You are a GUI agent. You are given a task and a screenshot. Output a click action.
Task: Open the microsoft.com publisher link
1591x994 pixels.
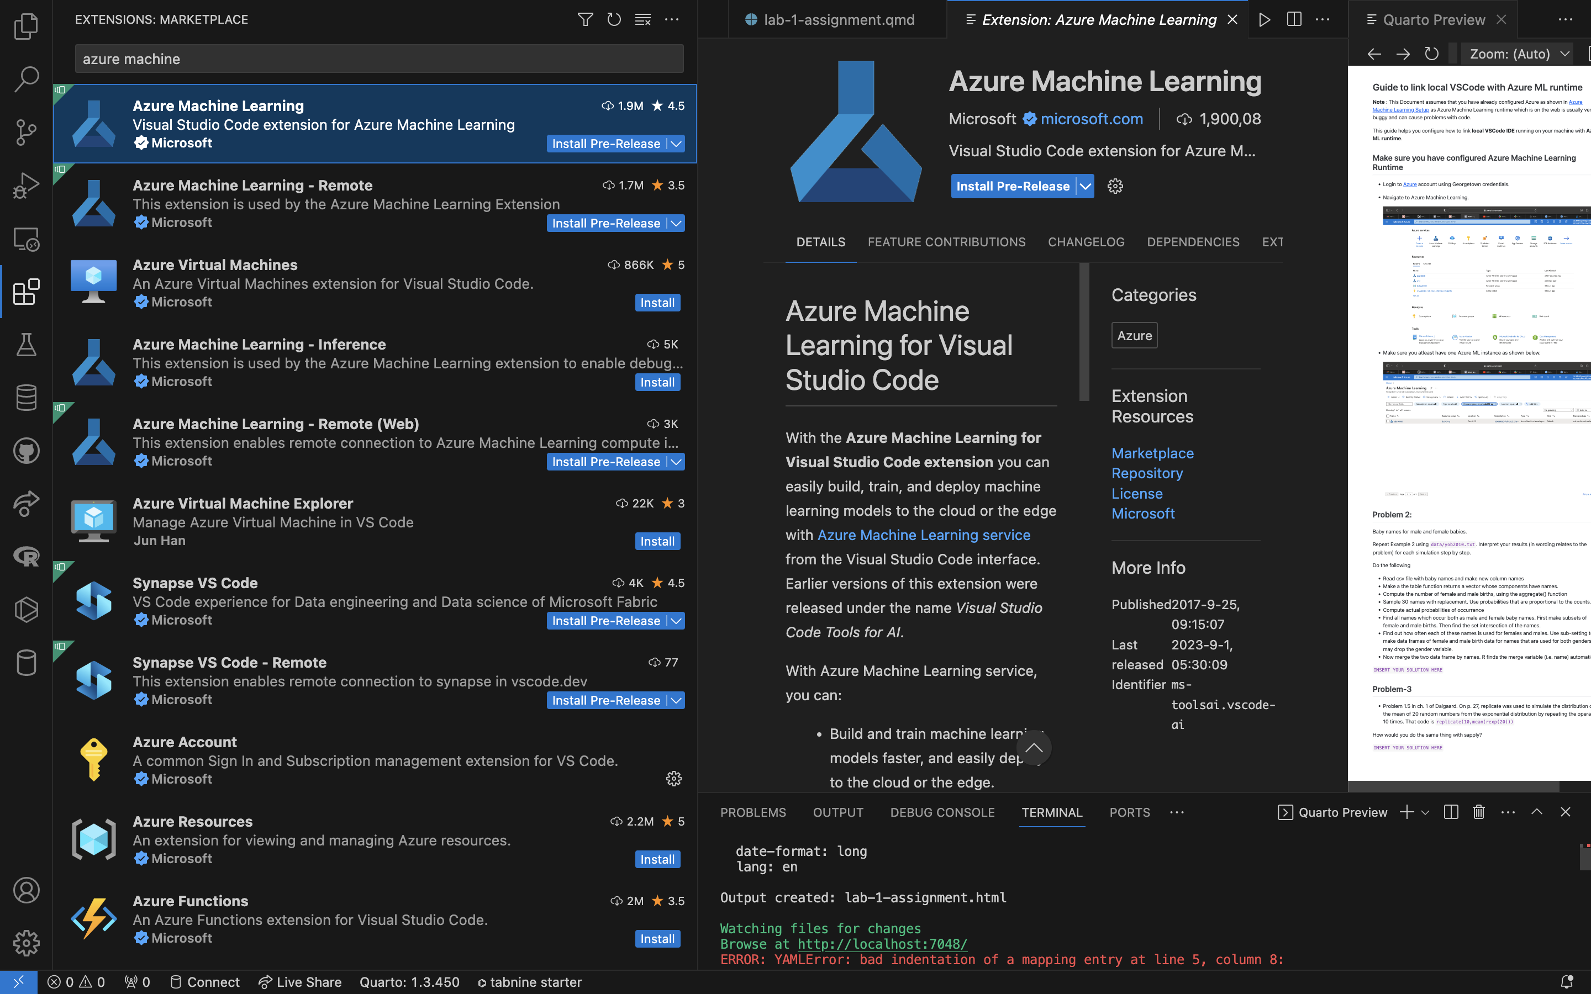coord(1092,119)
